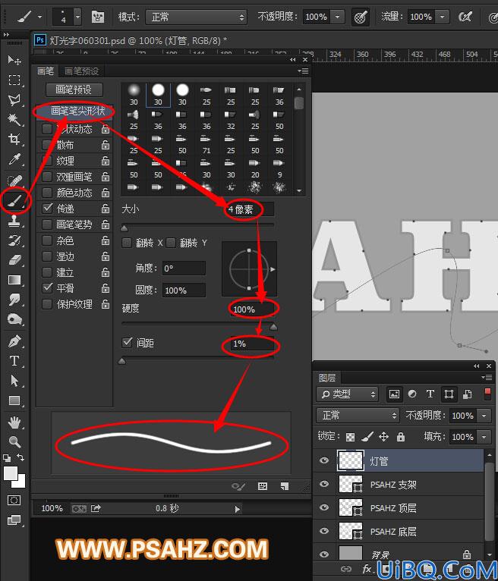Click the pixel layer filter icon
The width and height of the screenshot is (498, 581).
[394, 394]
